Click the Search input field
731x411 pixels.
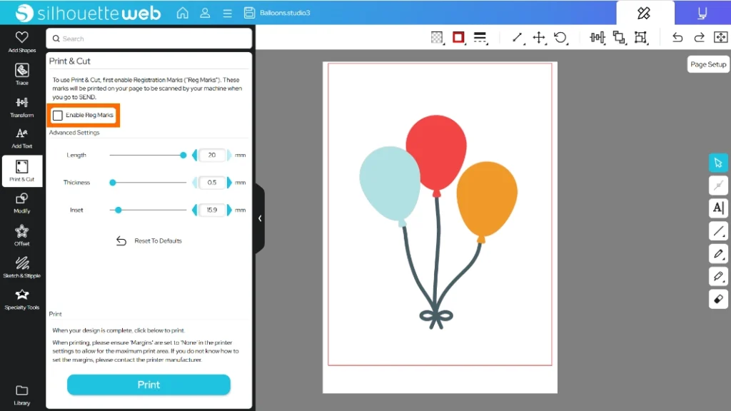[148, 39]
